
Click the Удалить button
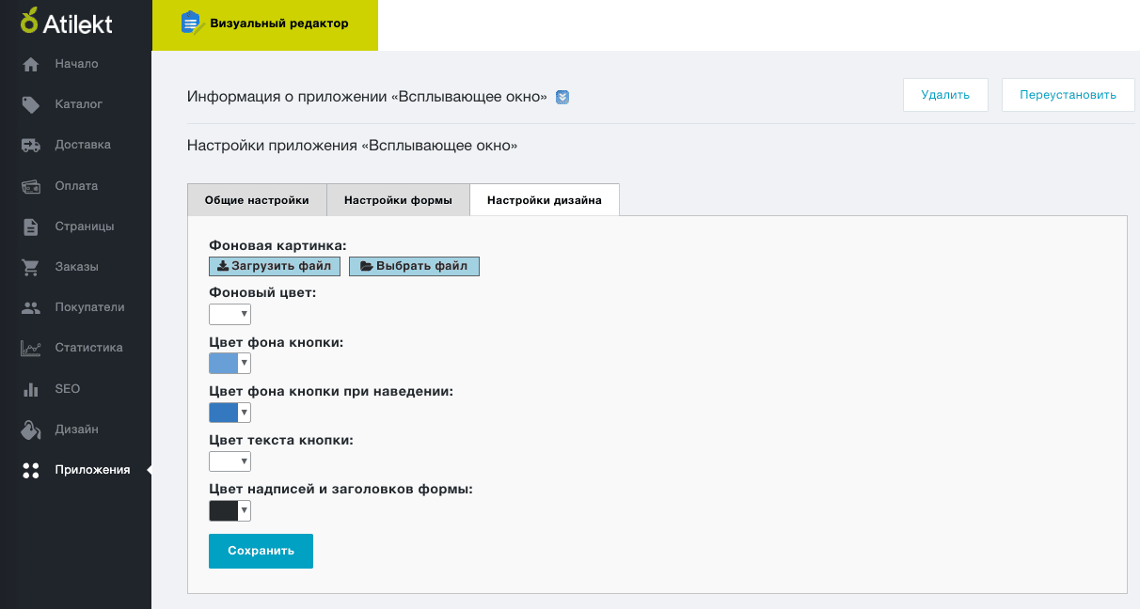click(945, 95)
